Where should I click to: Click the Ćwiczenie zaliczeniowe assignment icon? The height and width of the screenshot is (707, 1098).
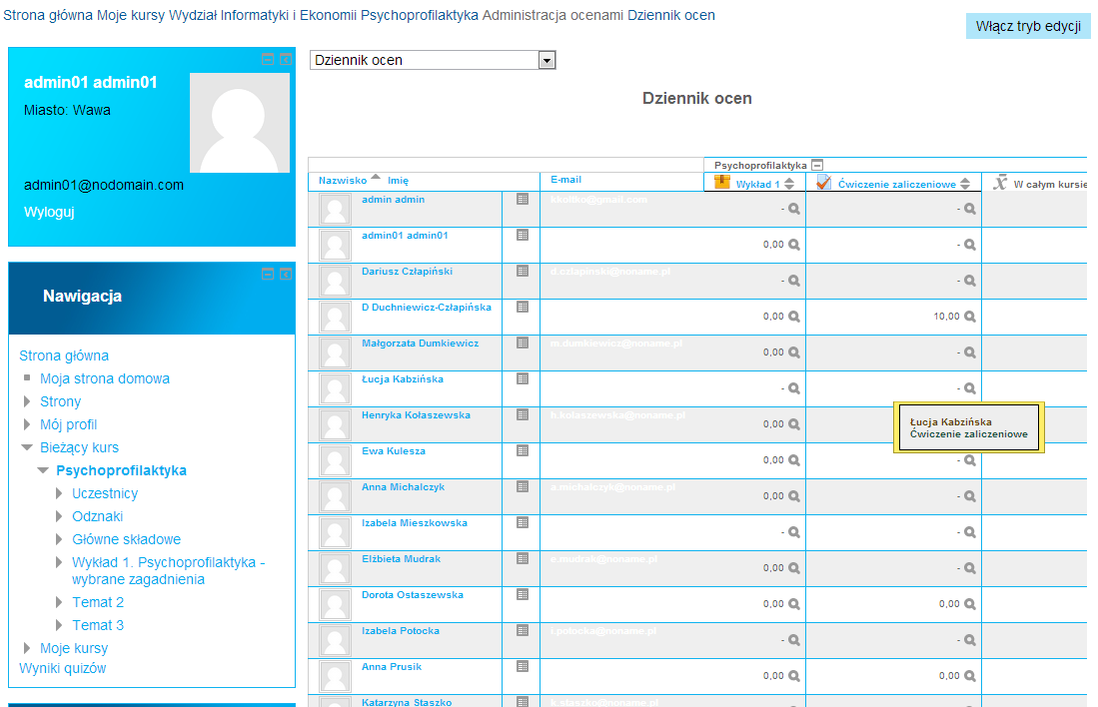[824, 182]
